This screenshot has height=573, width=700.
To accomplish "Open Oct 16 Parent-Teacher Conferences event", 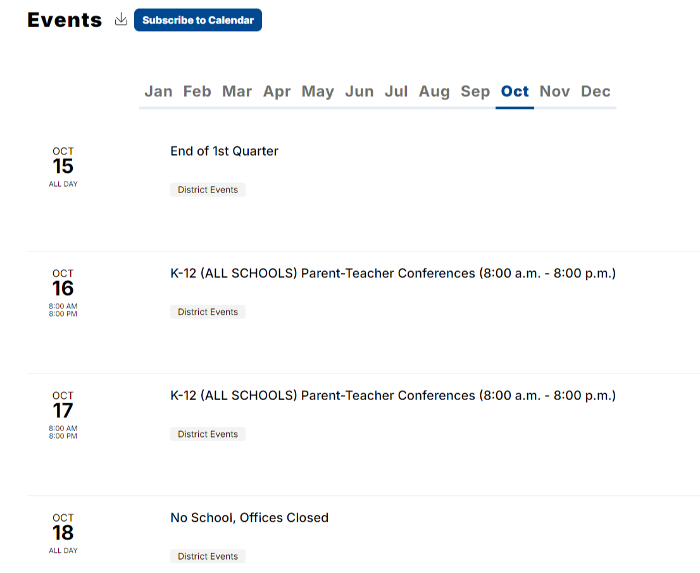I will pos(393,274).
